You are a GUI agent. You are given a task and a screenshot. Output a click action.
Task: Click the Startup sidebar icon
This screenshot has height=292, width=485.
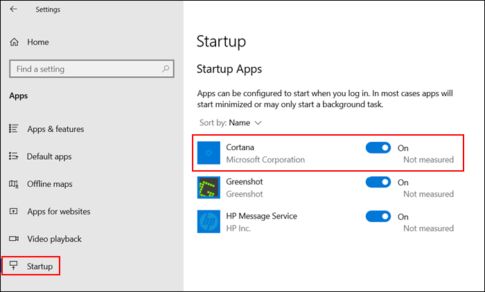click(14, 266)
